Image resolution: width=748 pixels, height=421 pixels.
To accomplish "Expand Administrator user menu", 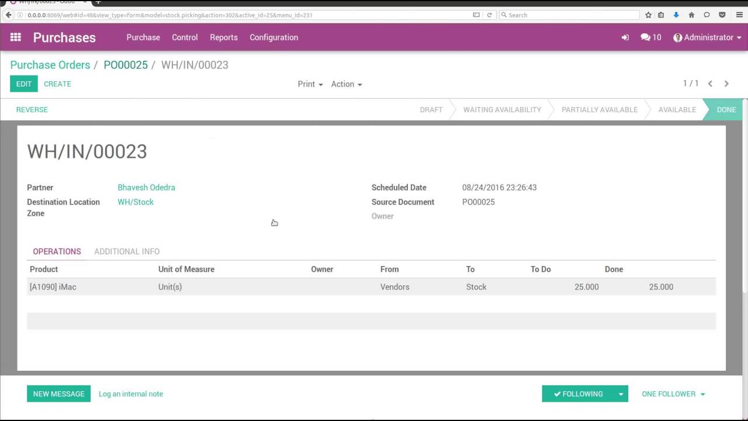I will (x=707, y=37).
